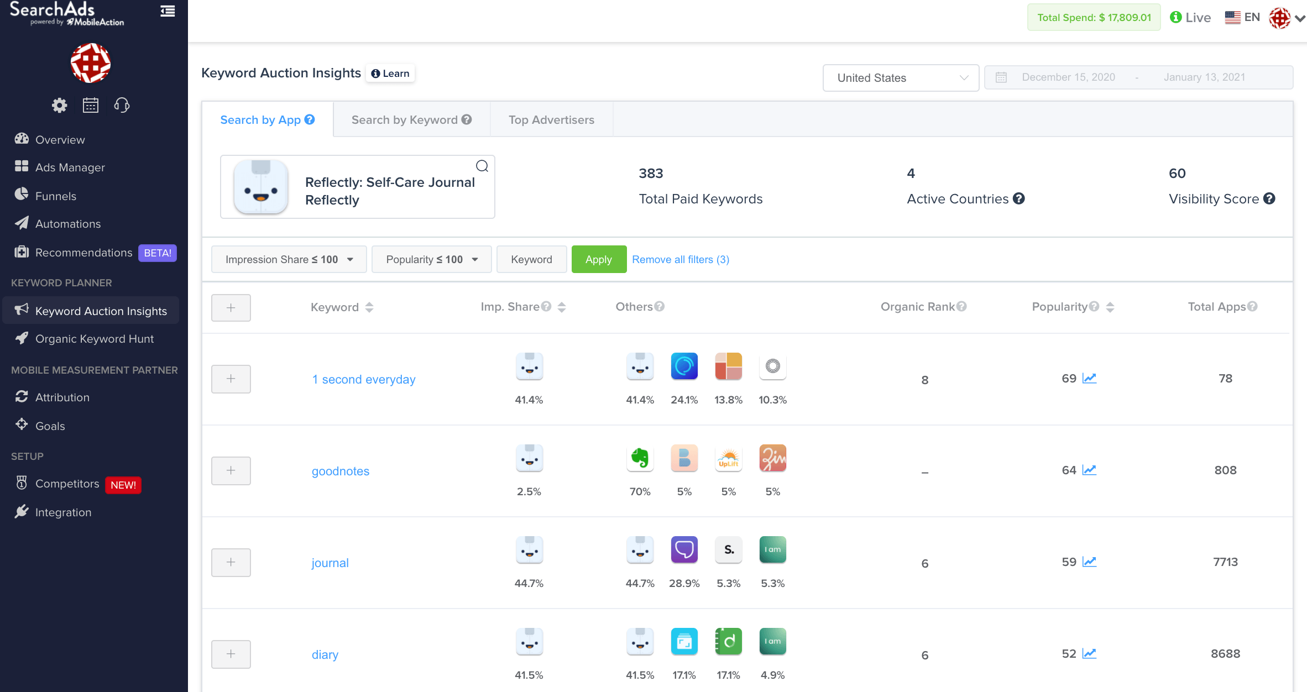
Task: Open Recommendations BETA in the sidebar
Action: pyautogui.click(x=95, y=253)
